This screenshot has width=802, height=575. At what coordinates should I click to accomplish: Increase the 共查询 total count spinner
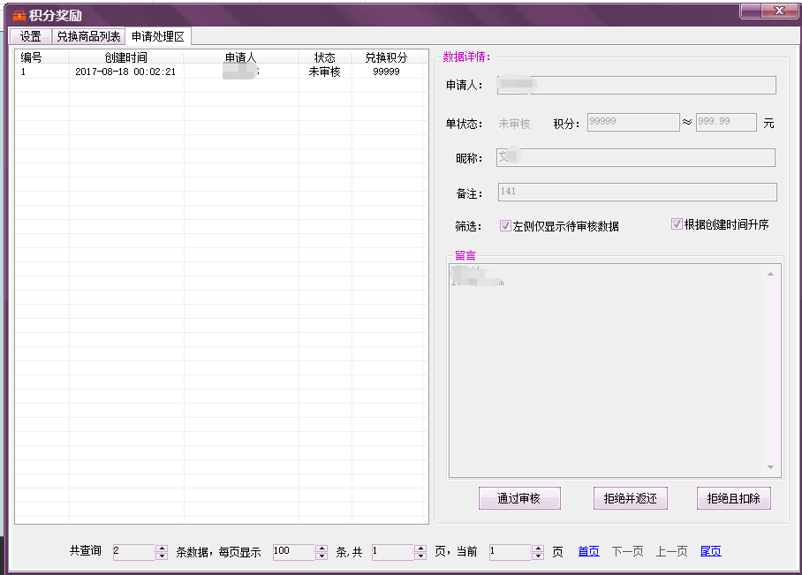(x=162, y=548)
